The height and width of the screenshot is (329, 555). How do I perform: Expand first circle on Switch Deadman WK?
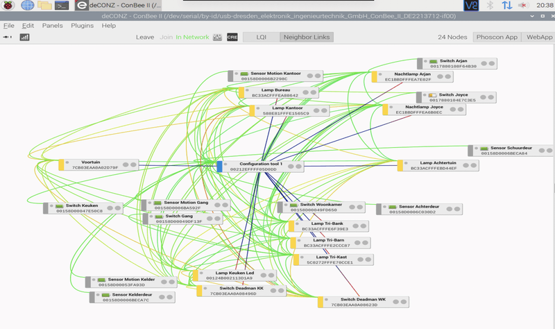pyautogui.click(x=396, y=302)
